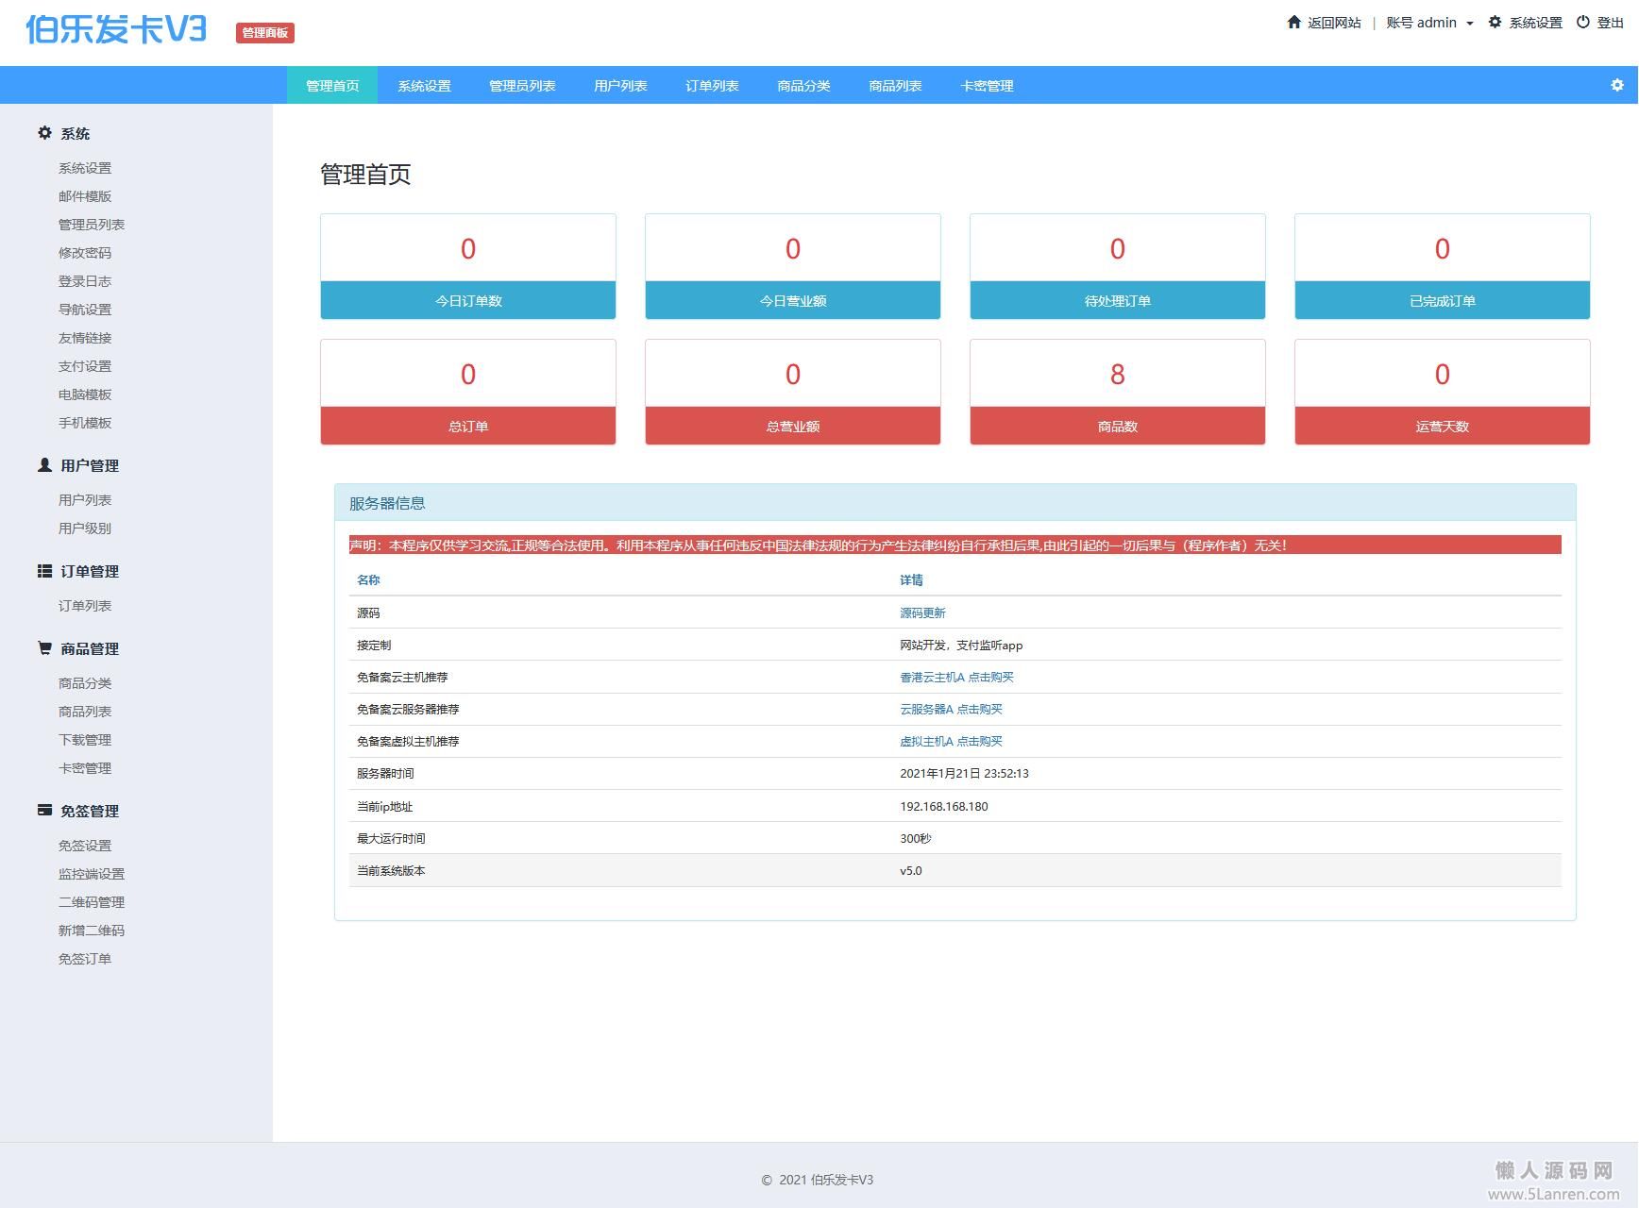Click the home icon beside 返回网站
This screenshot has width=1639, height=1208.
1293,22
